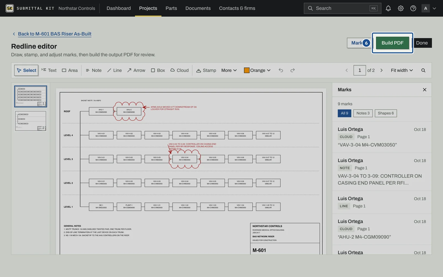443x277 pixels.
Task: Click the Submittal Kit logo icon
Action: [x=10, y=8]
